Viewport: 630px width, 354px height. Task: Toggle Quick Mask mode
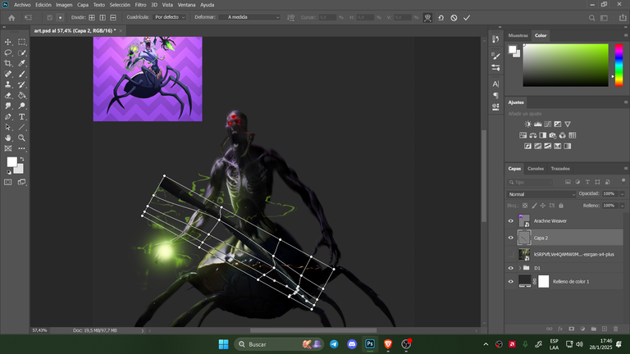tap(8, 182)
